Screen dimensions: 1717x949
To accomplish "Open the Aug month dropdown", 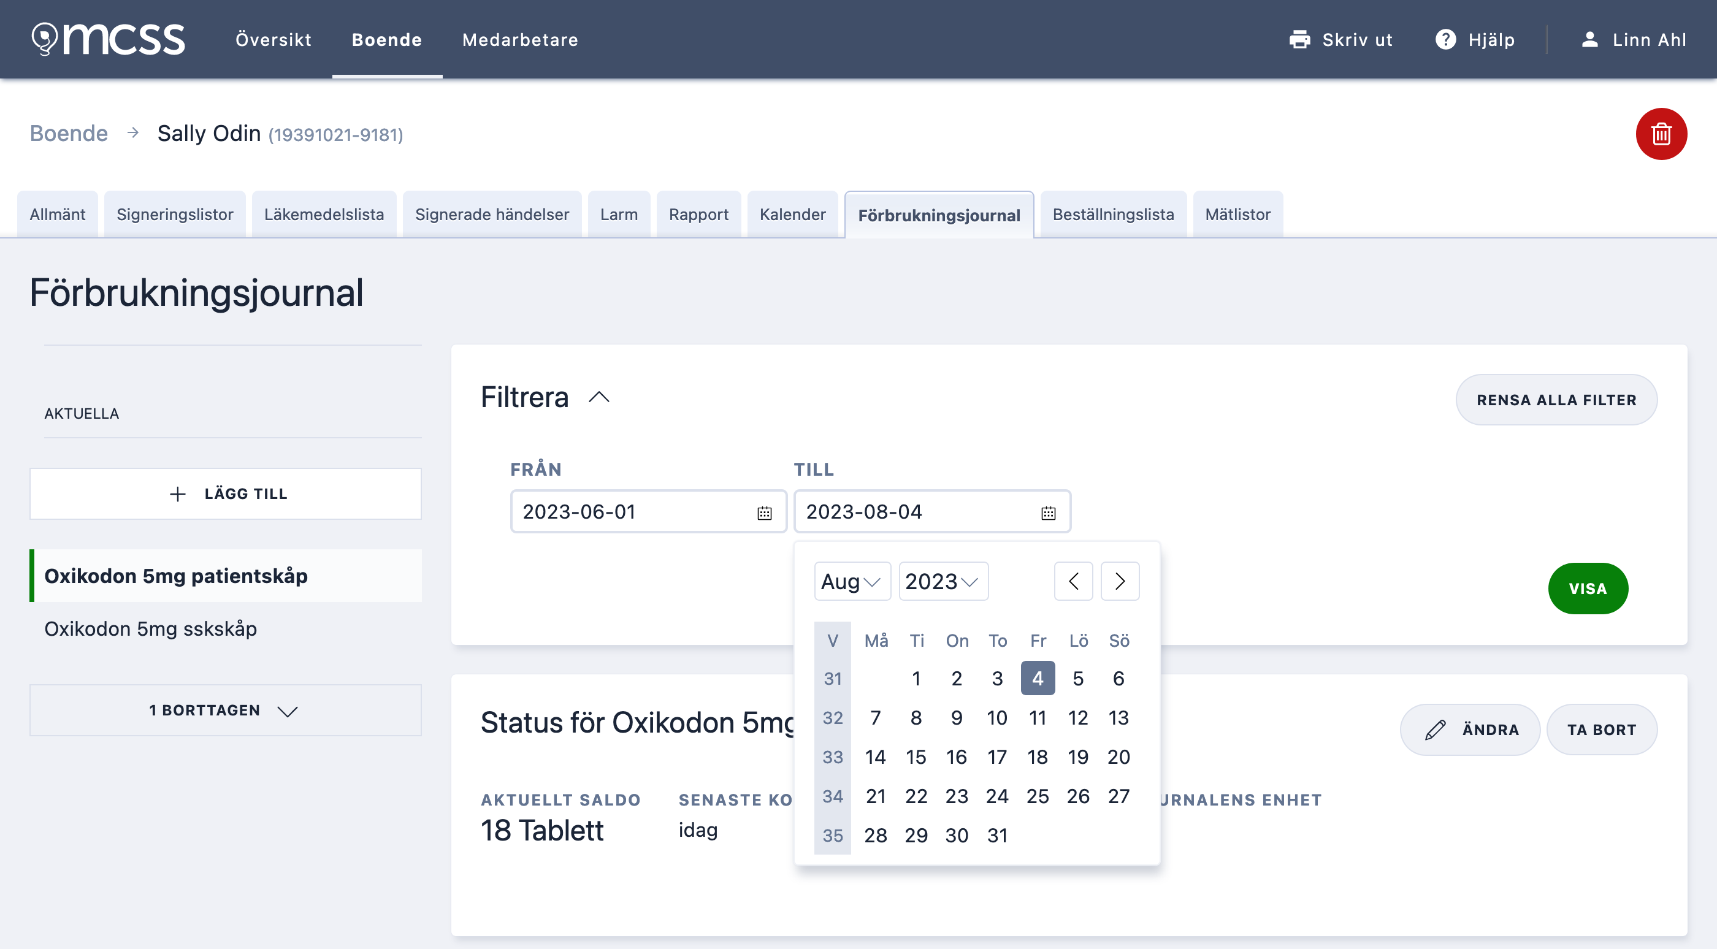I will tap(852, 581).
